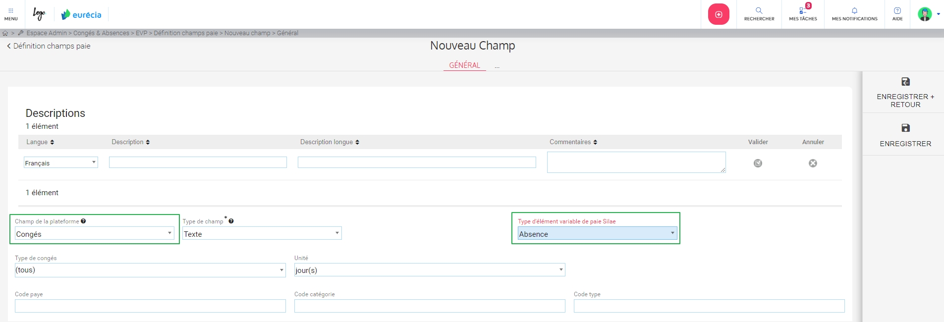944x322 pixels.
Task: Go to EVP breadcrumb link
Action: pos(142,33)
